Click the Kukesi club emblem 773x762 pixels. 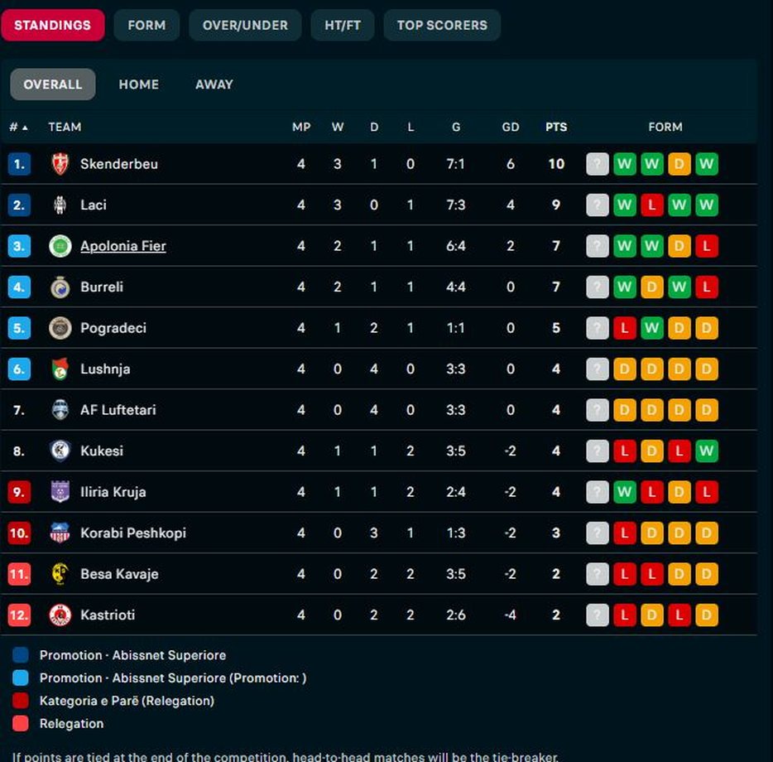(x=60, y=451)
